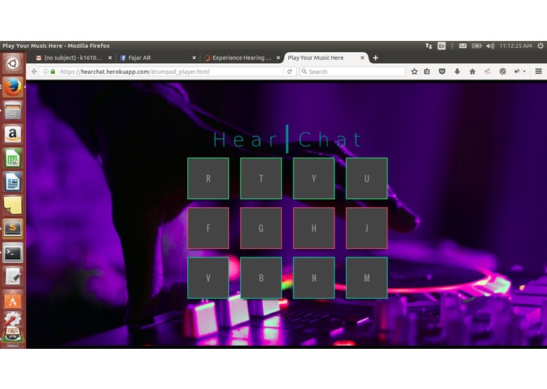
Task: Hit the R drum pad
Action: [x=209, y=178]
